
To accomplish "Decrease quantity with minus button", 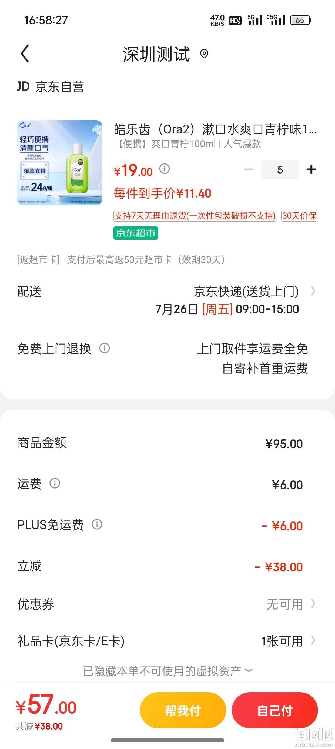I will (x=249, y=169).
